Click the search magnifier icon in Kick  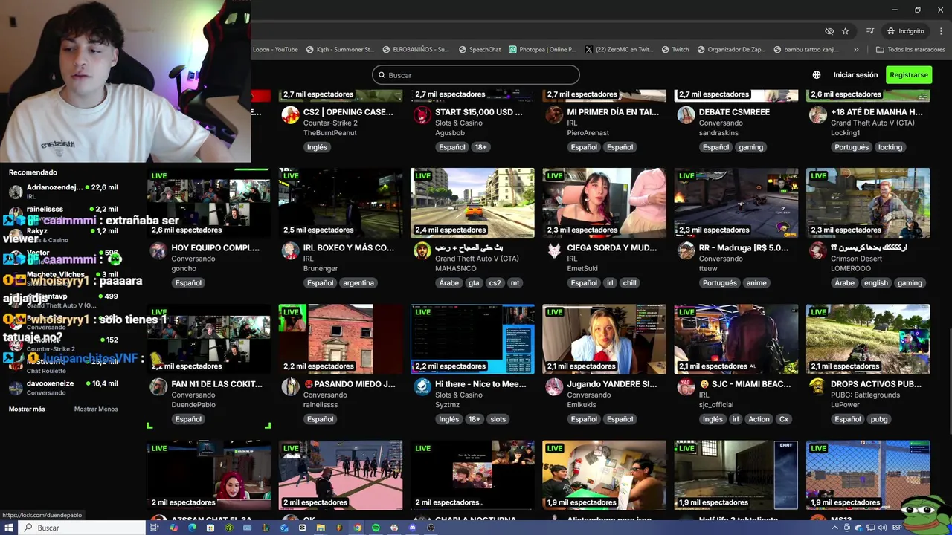point(382,75)
